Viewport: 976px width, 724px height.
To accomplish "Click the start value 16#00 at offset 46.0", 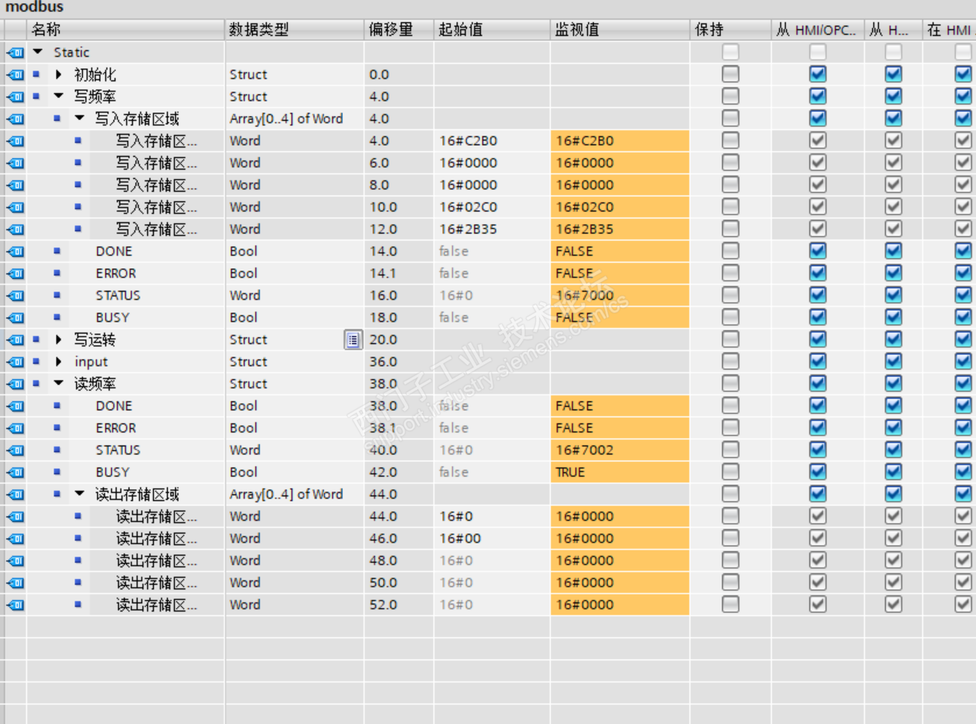I will [492, 539].
